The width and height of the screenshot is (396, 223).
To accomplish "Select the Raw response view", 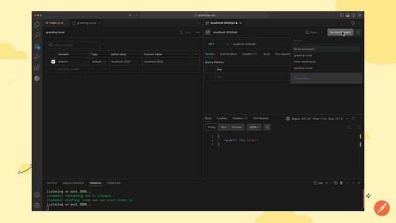I will 223,127.
